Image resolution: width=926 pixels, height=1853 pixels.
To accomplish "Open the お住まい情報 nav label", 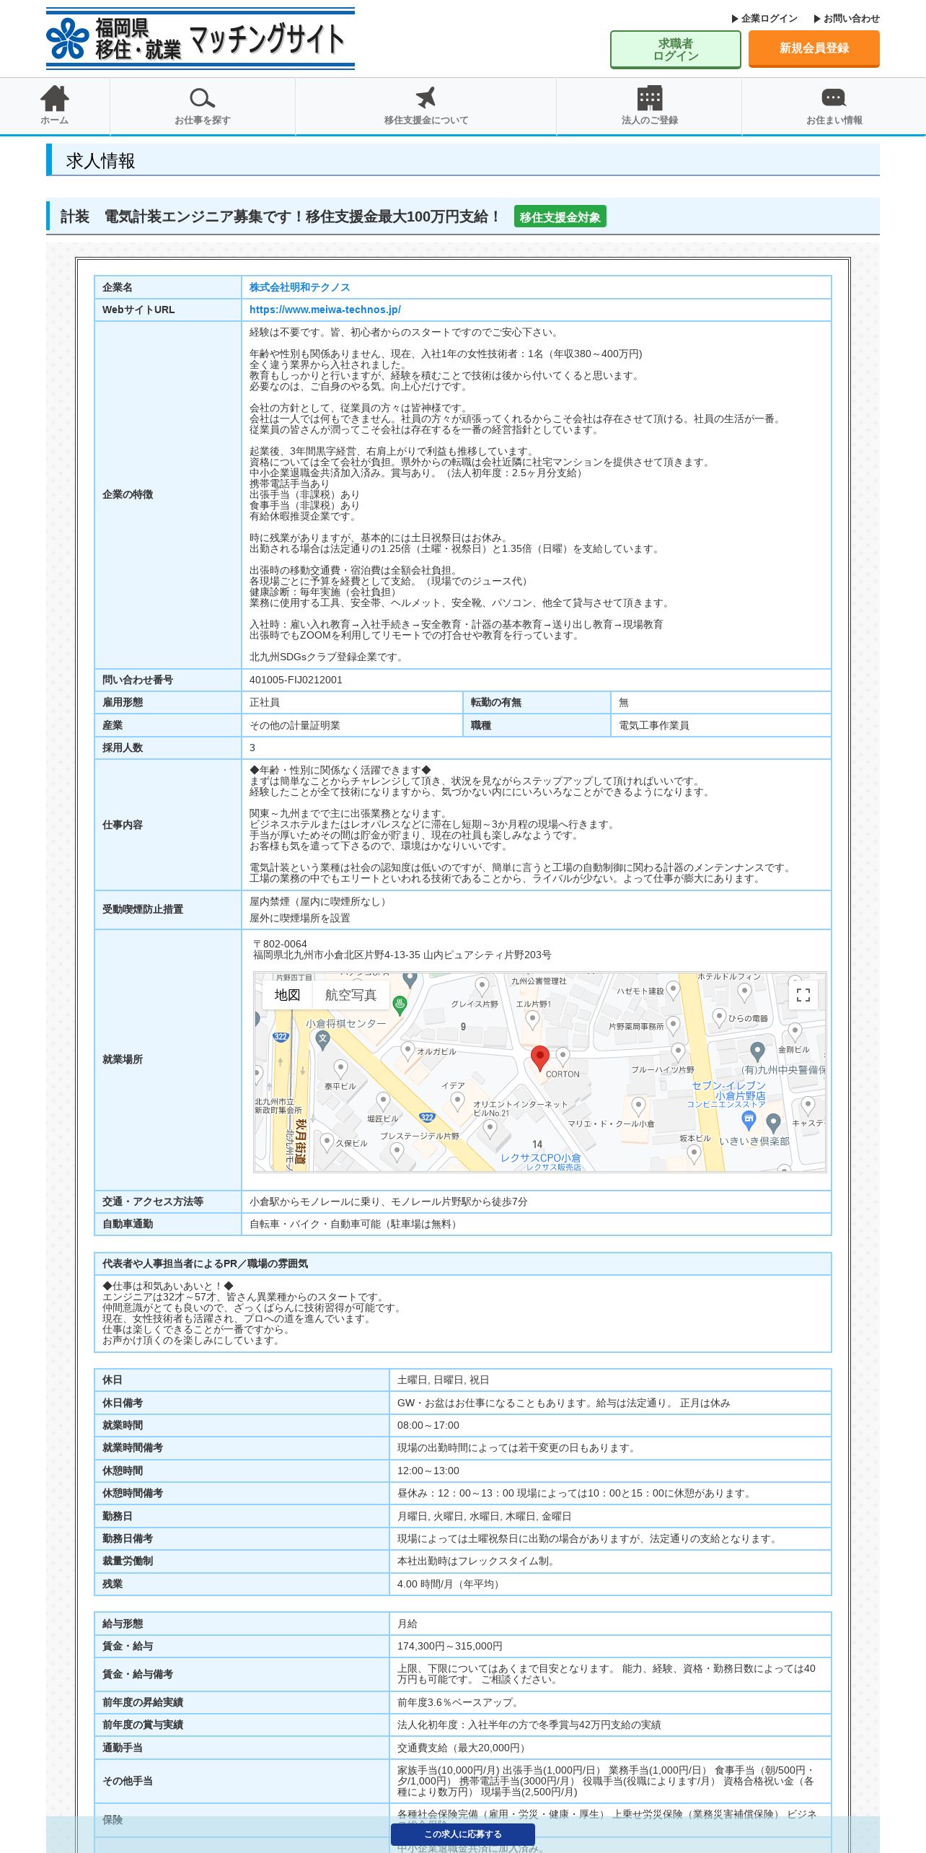I will [x=834, y=121].
